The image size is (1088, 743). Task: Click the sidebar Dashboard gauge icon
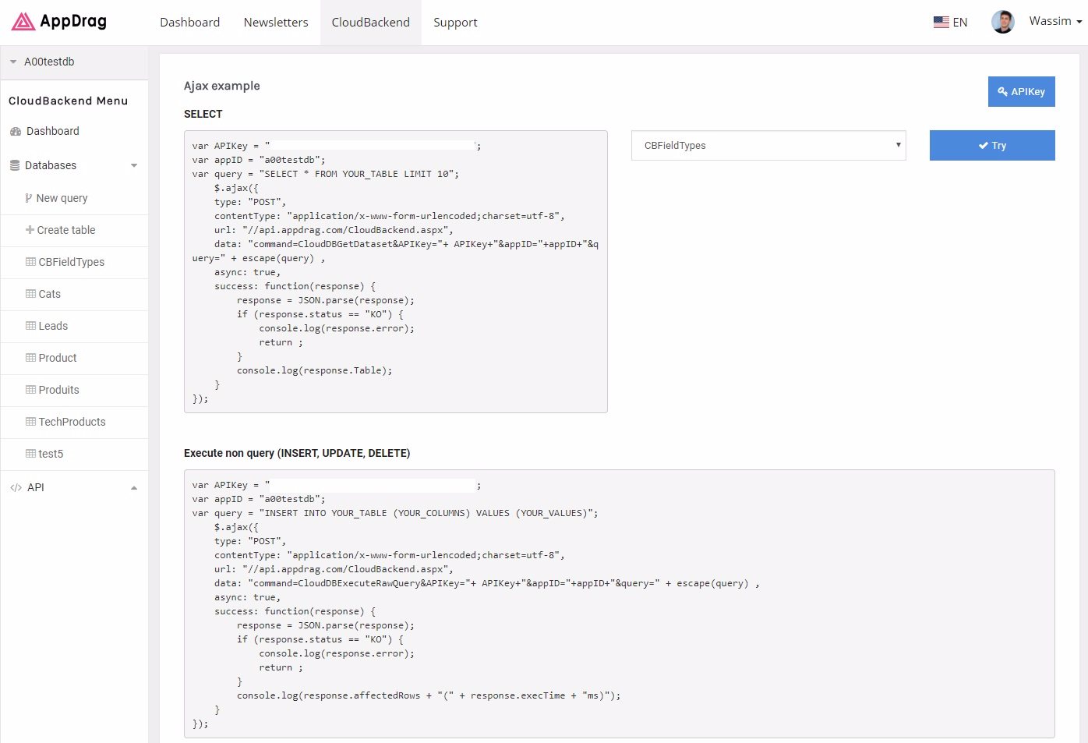tap(16, 132)
